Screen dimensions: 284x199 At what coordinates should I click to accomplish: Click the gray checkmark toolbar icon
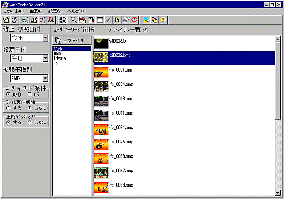click(108, 20)
